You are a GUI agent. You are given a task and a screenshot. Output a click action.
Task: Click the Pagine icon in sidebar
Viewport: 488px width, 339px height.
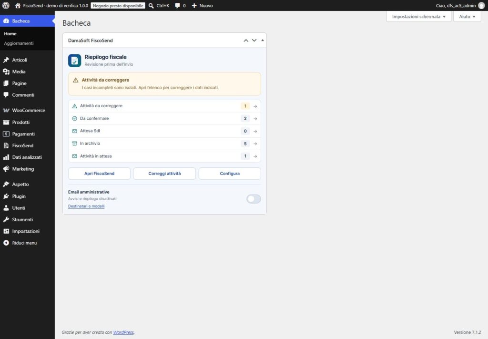[x=6, y=83]
